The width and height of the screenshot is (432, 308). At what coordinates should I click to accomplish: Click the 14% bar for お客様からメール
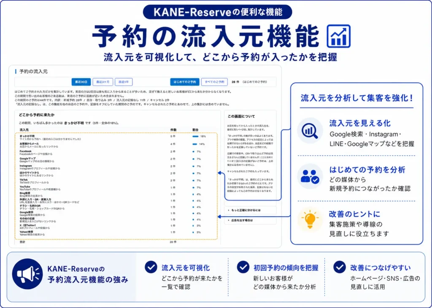[195, 144]
